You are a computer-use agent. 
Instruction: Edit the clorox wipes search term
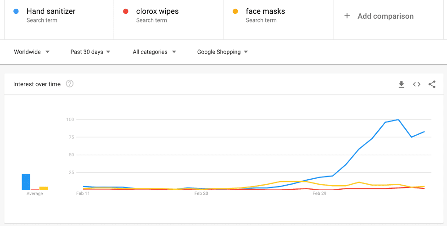pyautogui.click(x=157, y=11)
